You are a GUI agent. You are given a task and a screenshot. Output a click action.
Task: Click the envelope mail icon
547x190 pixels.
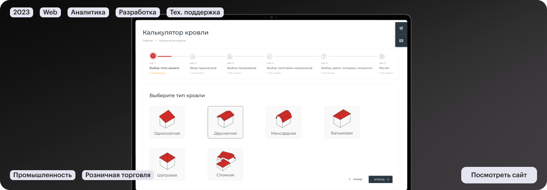pyautogui.click(x=401, y=40)
